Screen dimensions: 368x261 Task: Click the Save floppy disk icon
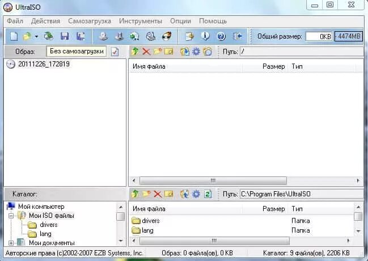[x=65, y=36]
